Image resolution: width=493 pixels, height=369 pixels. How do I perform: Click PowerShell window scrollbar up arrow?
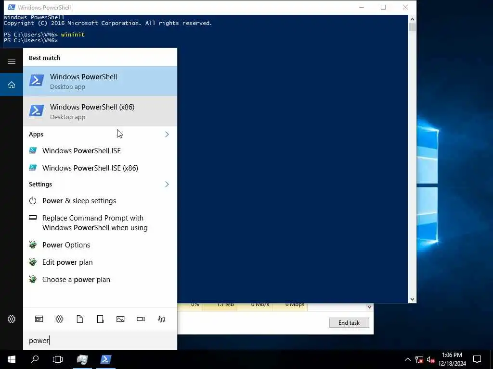(412, 19)
